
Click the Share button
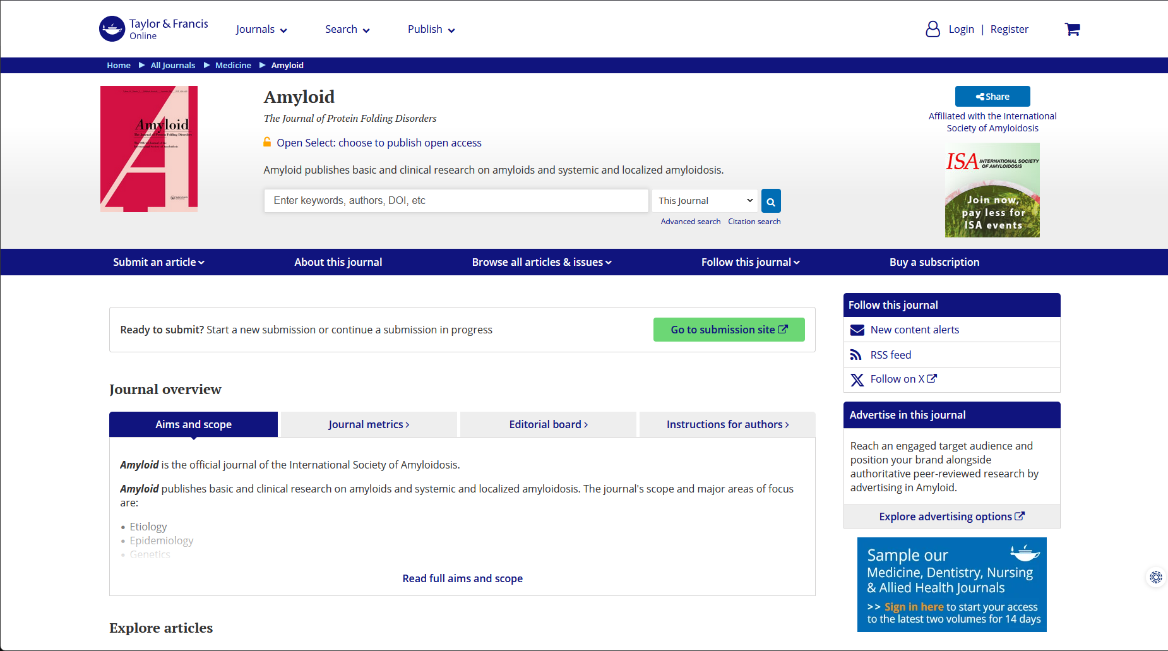(992, 97)
